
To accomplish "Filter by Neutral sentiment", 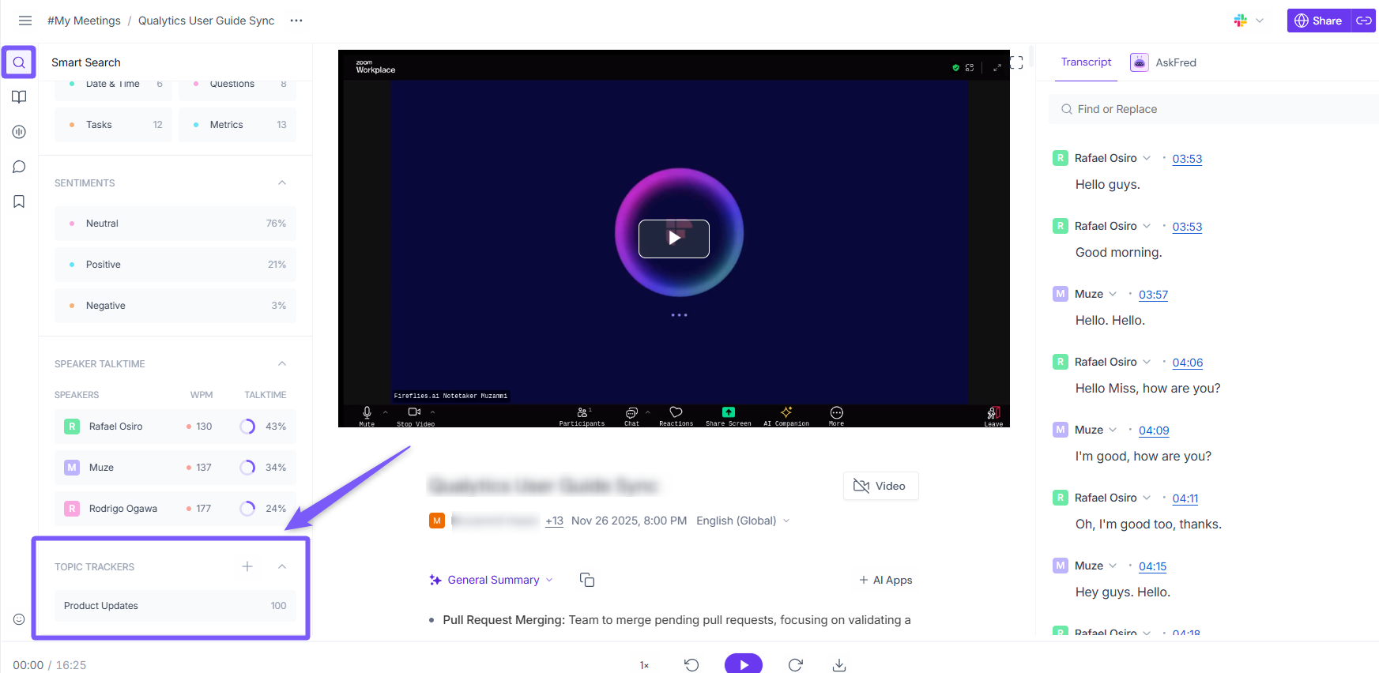I will point(175,224).
